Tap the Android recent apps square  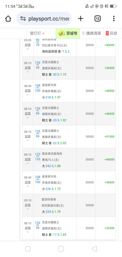point(28,249)
